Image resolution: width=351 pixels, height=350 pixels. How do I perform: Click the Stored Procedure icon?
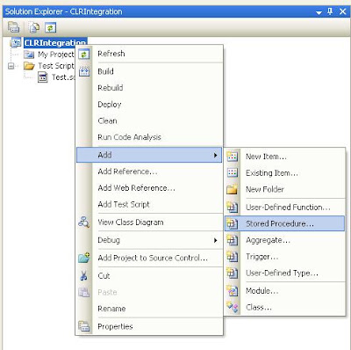(233, 223)
